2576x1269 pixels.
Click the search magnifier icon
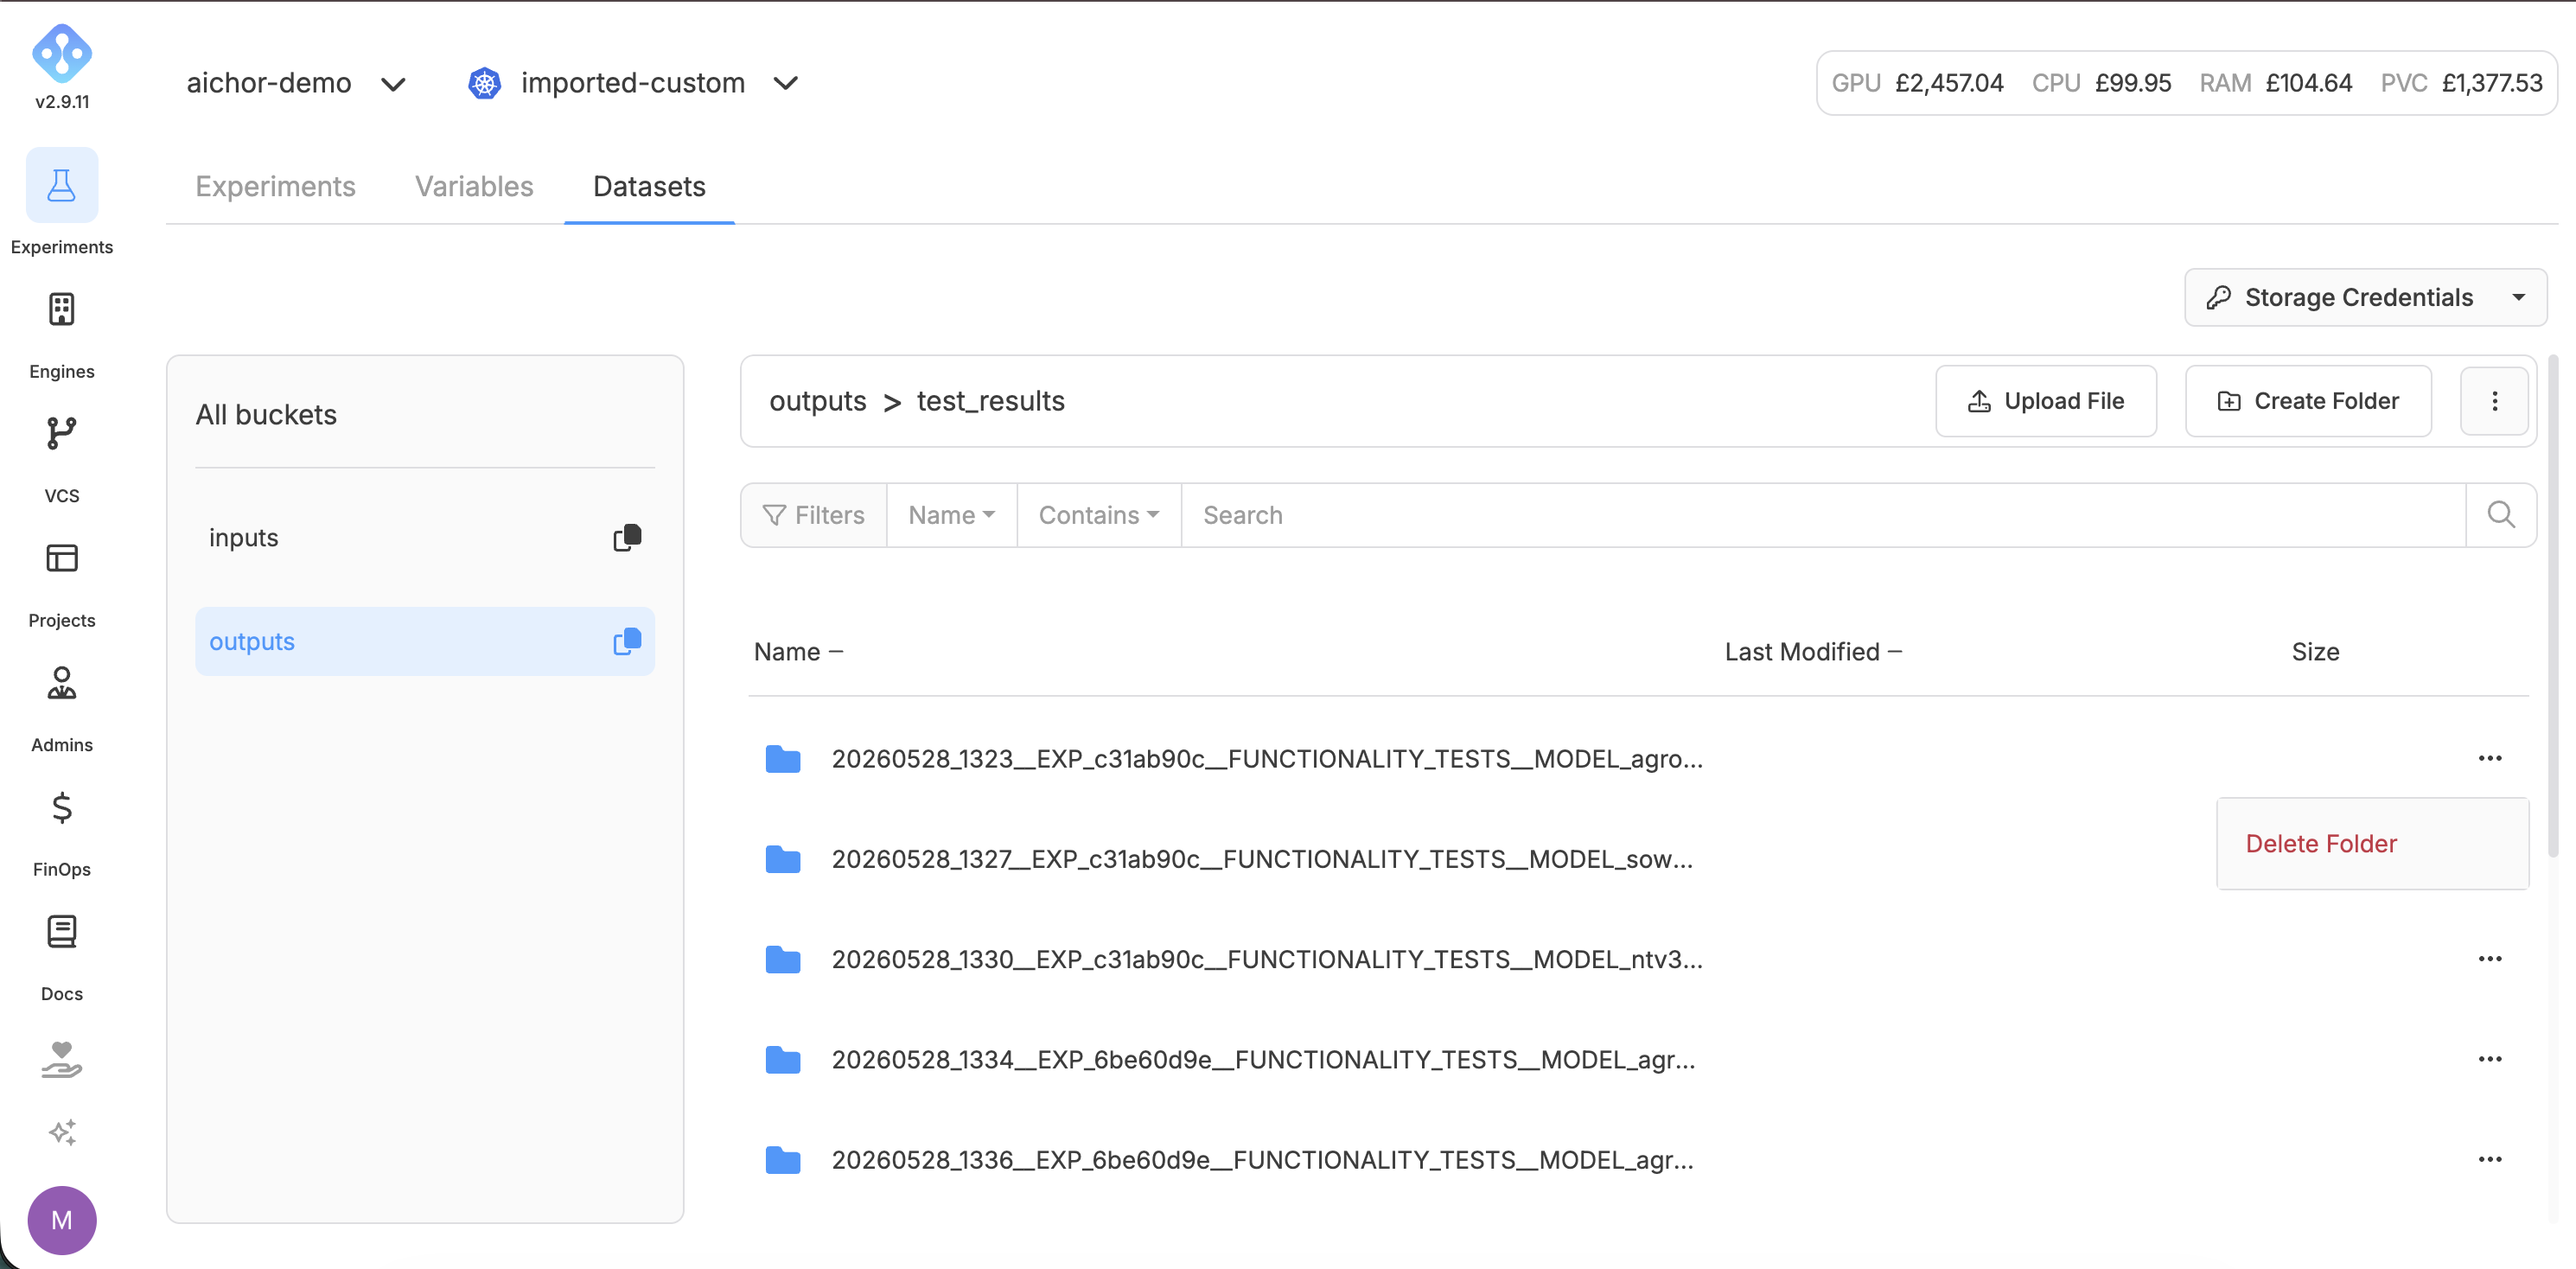[2501, 515]
